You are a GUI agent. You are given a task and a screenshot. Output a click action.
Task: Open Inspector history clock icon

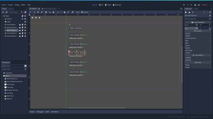[x=210, y=12]
